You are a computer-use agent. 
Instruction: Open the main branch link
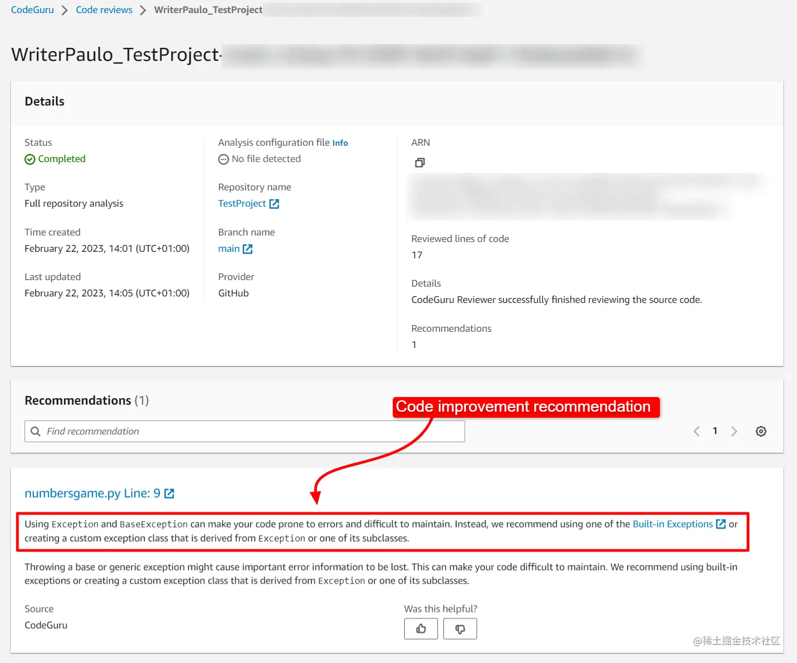click(x=228, y=249)
